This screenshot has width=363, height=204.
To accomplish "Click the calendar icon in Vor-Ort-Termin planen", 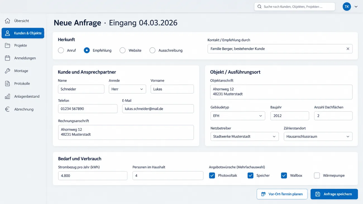I will pos(263,194).
